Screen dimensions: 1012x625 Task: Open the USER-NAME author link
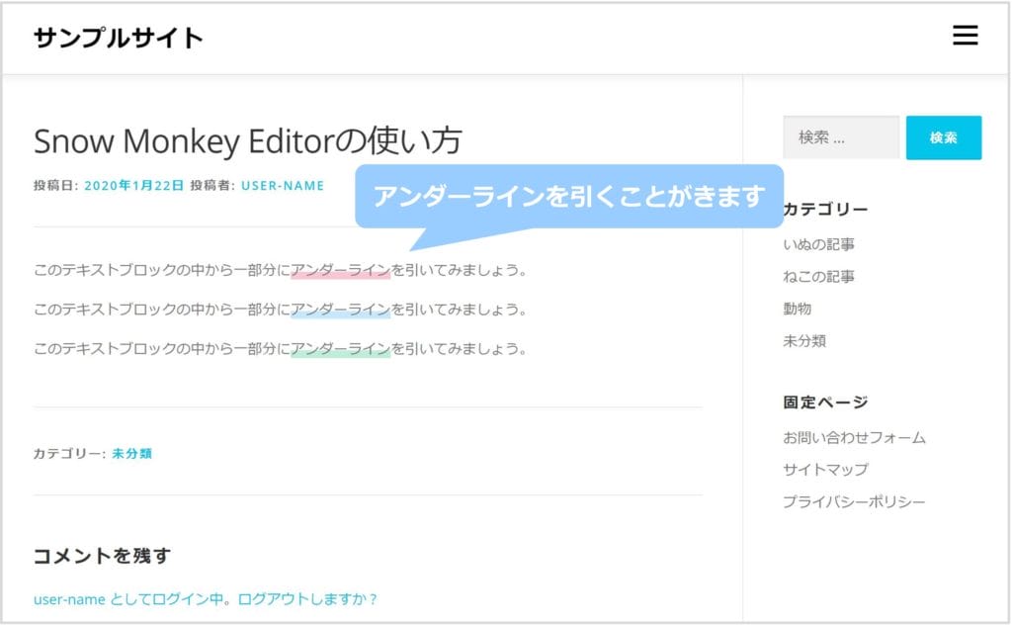tap(283, 185)
